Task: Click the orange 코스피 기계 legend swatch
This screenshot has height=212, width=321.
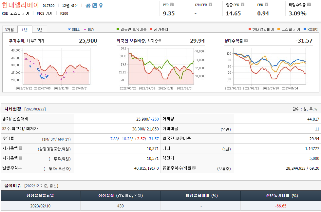Action: [x=279, y=29]
